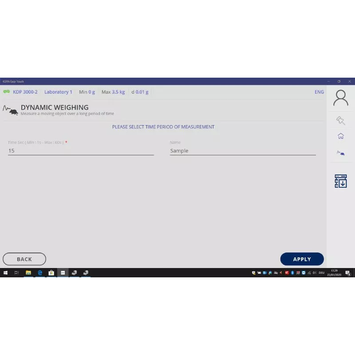
Task: Select the dynamic weighing mouse icon in sidebar
Action: pos(340,153)
